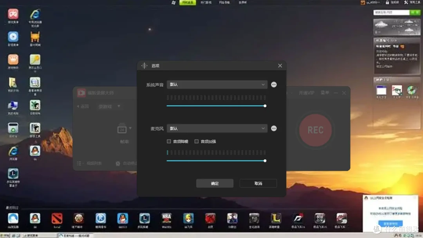Viewport: 423px width, 238px height.
Task: Click the Windows start button on taskbar
Action: pyautogui.click(x=5, y=236)
